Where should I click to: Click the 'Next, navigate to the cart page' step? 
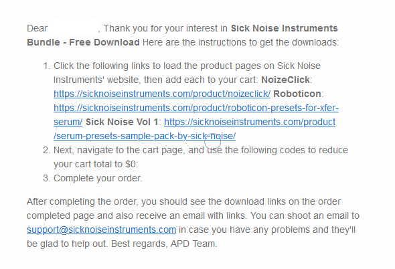(x=119, y=150)
